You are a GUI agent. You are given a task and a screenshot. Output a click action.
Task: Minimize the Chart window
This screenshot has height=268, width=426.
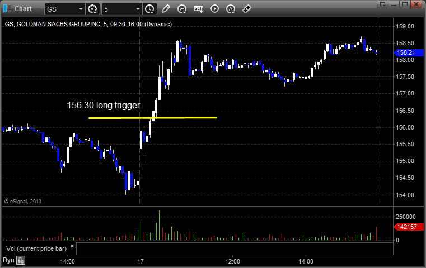(394, 4)
